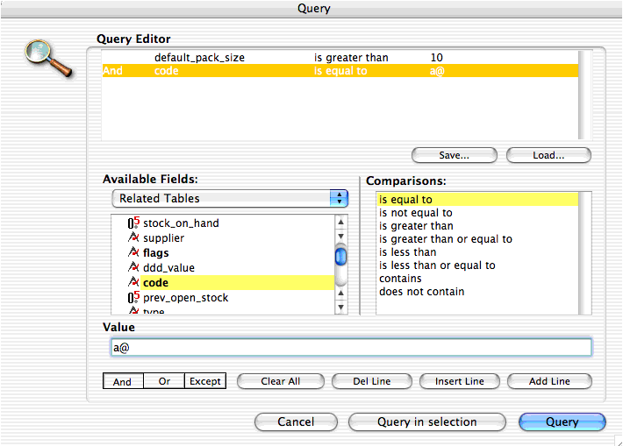Click the Query in selection button
Screen dimensions: 623x446
(x=427, y=421)
